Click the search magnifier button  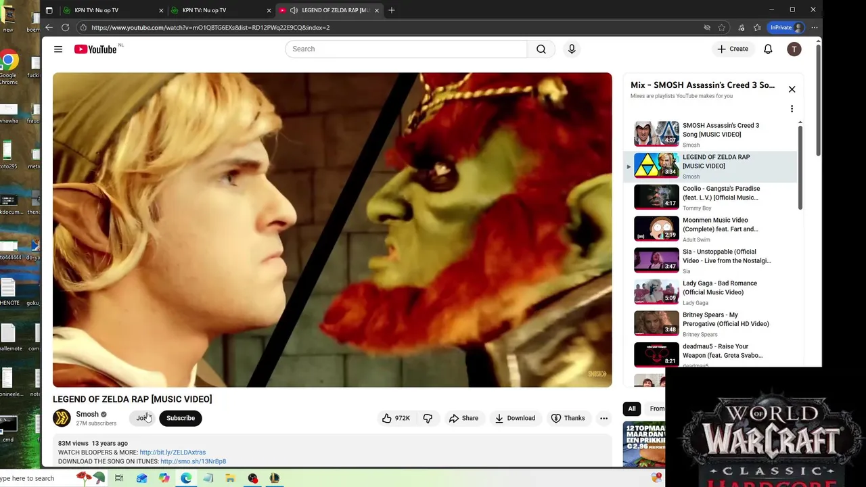541,49
